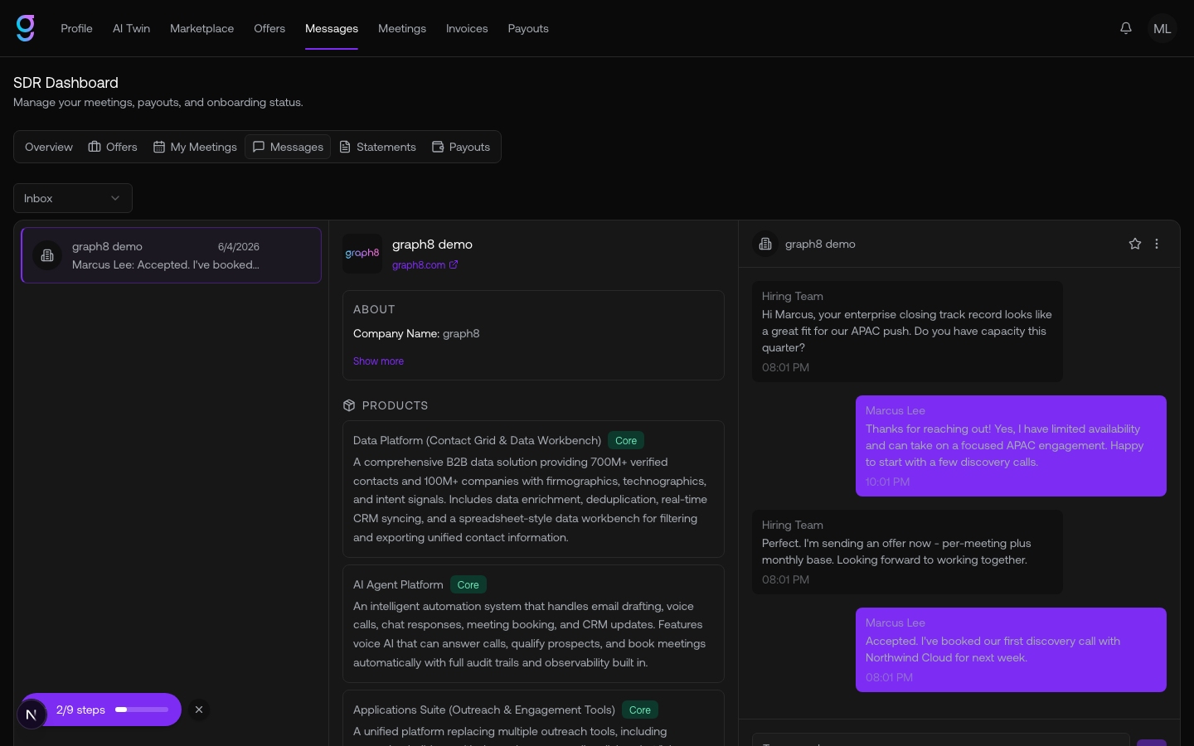
Task: Click the Core badge on AI Agent Platform
Action: click(468, 585)
